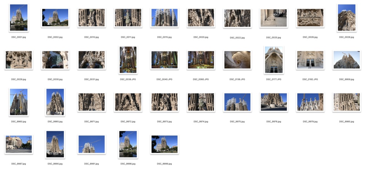This screenshot has height=182, width=372.
Task: Click the DSC_9999.jpg file name label
Action: click(165, 164)
